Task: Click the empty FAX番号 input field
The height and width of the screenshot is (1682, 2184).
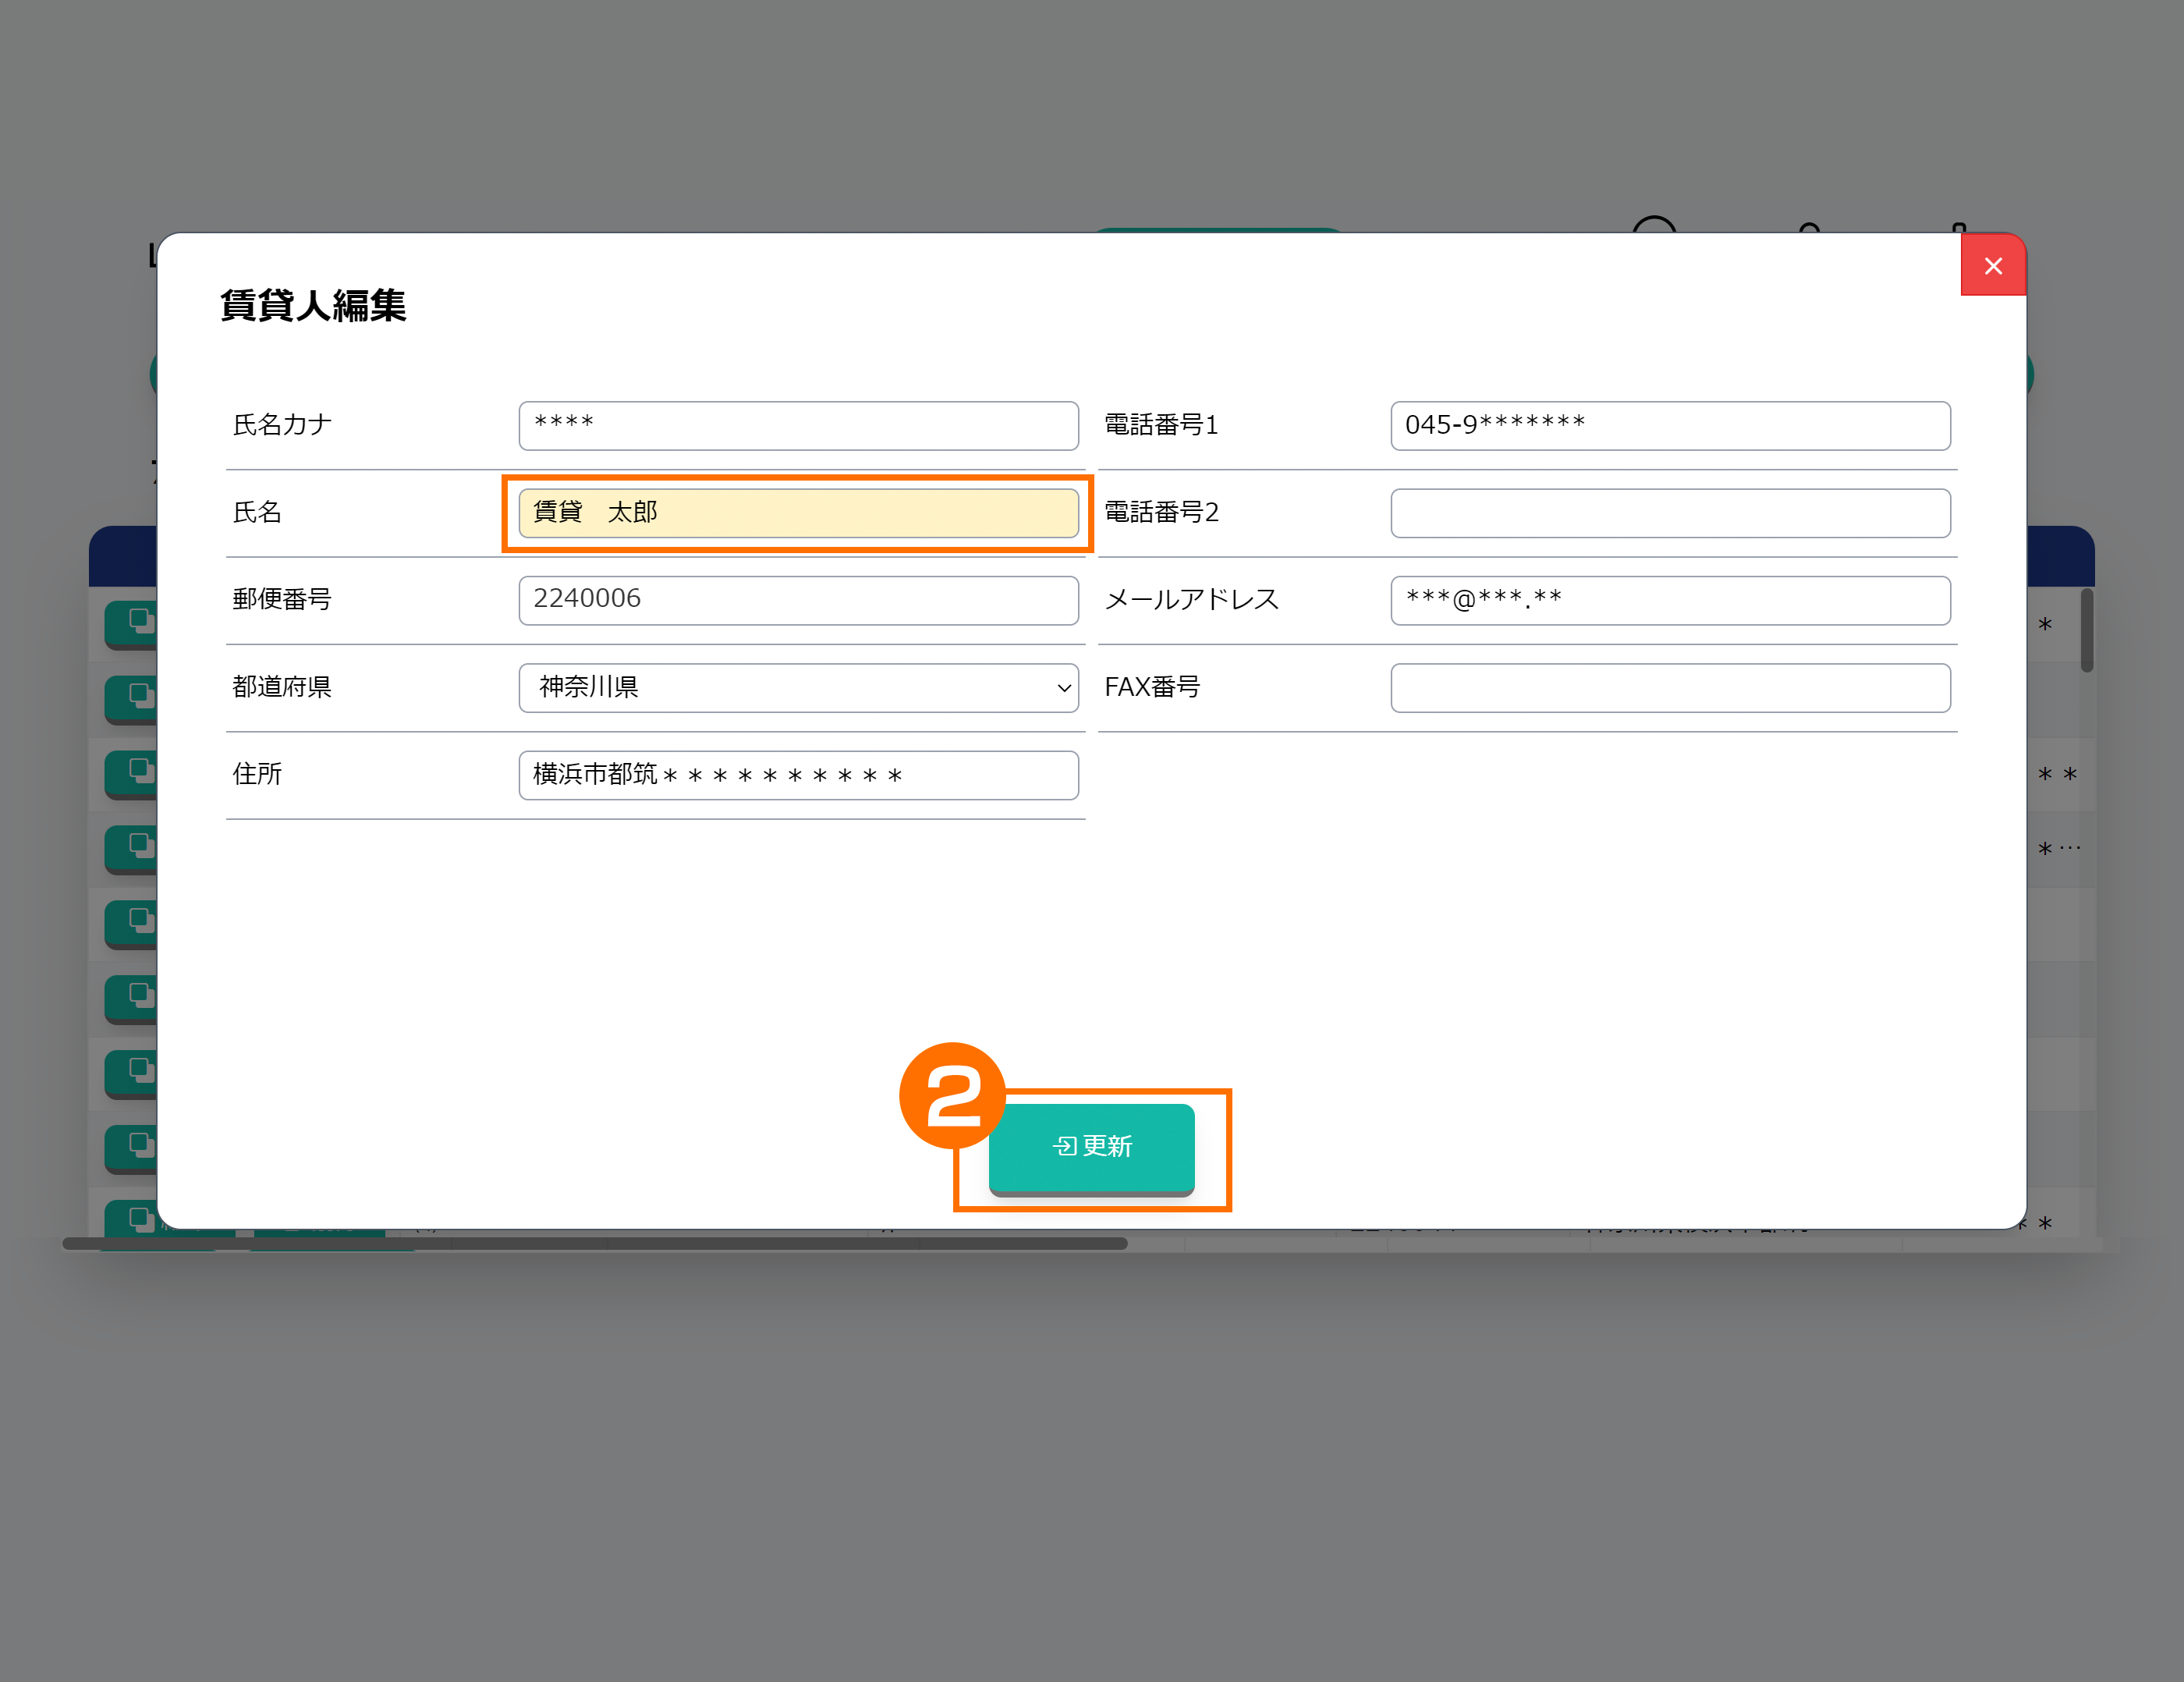Action: (x=1669, y=688)
